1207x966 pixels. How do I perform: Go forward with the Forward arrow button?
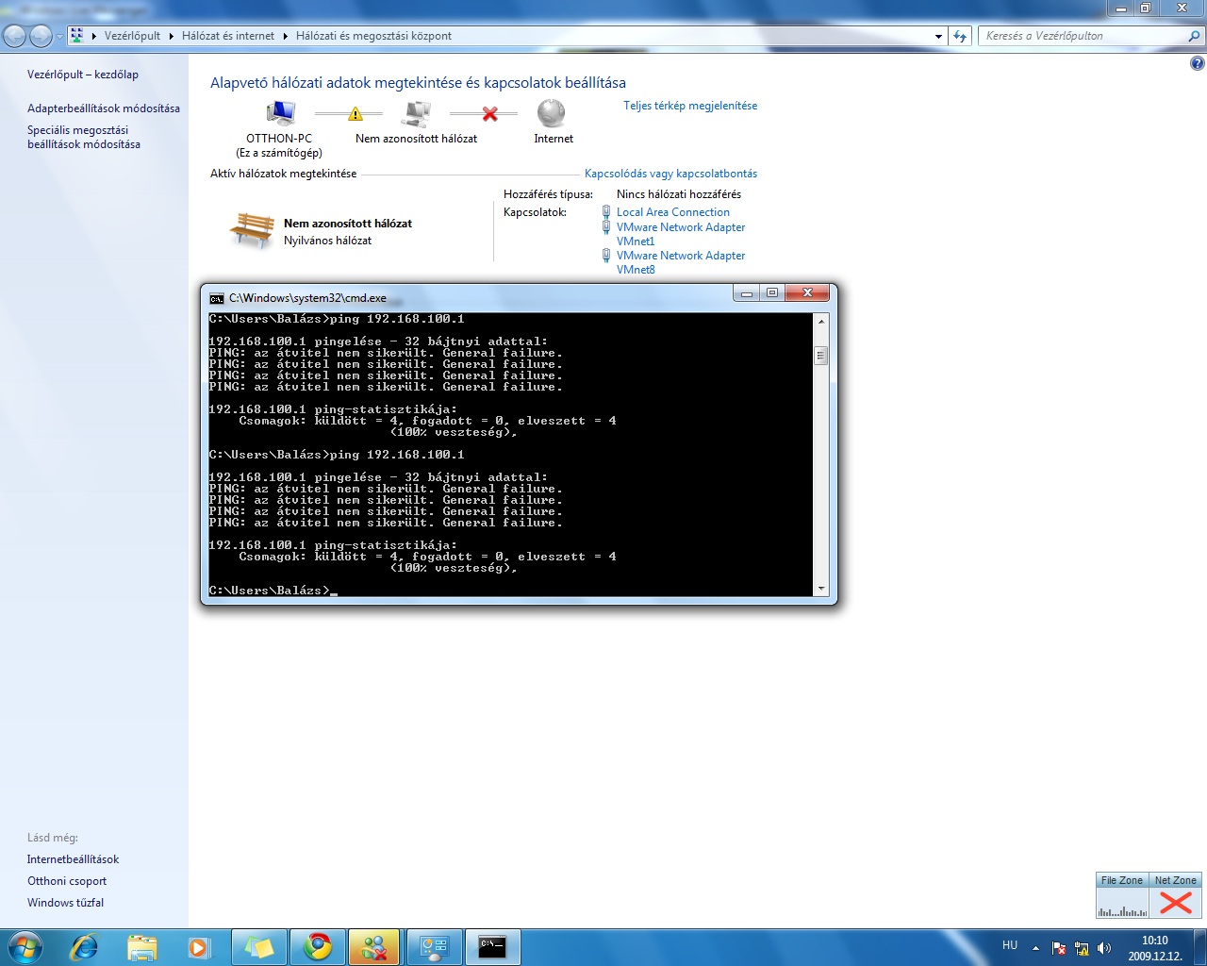tap(41, 36)
